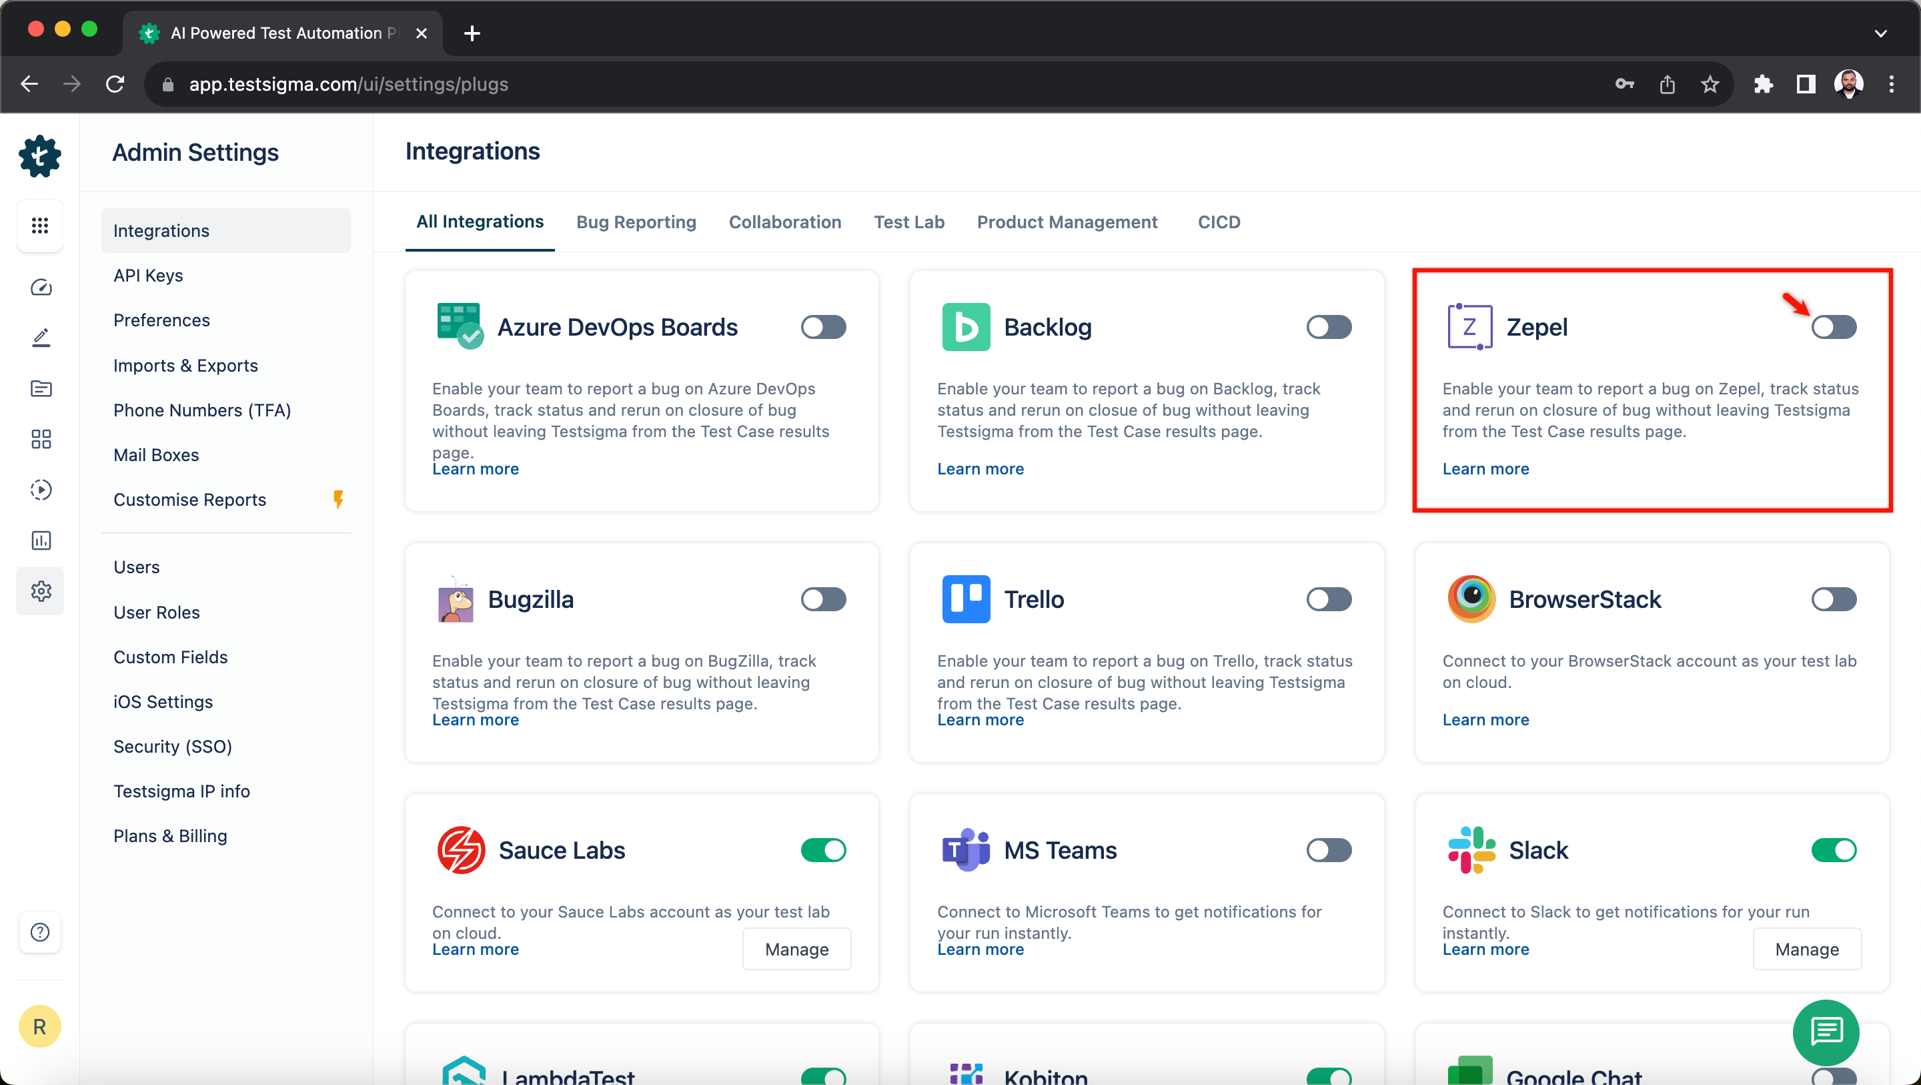The width and height of the screenshot is (1921, 1085).
Task: Open Learn more link for Zepel
Action: tap(1485, 468)
